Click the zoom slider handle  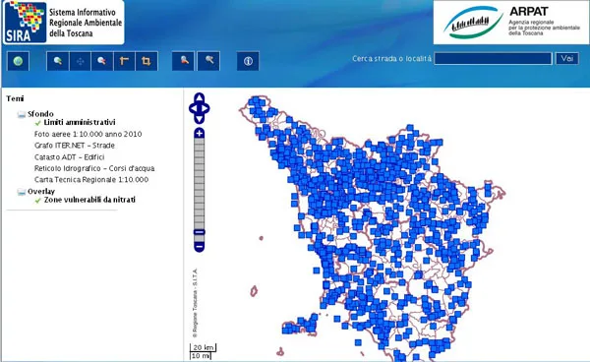coord(200,232)
